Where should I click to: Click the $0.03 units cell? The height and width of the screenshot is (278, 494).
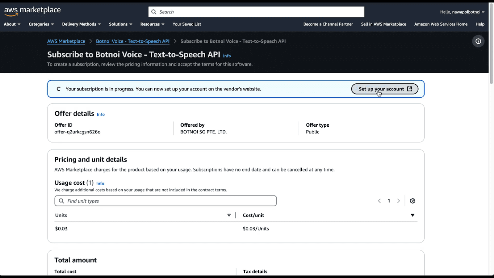[61, 229]
